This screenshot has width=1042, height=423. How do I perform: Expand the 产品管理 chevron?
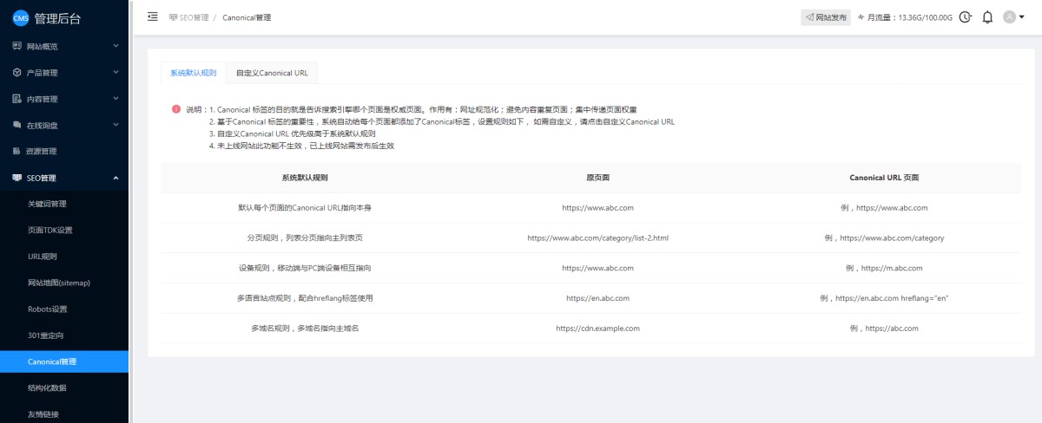[x=115, y=73]
